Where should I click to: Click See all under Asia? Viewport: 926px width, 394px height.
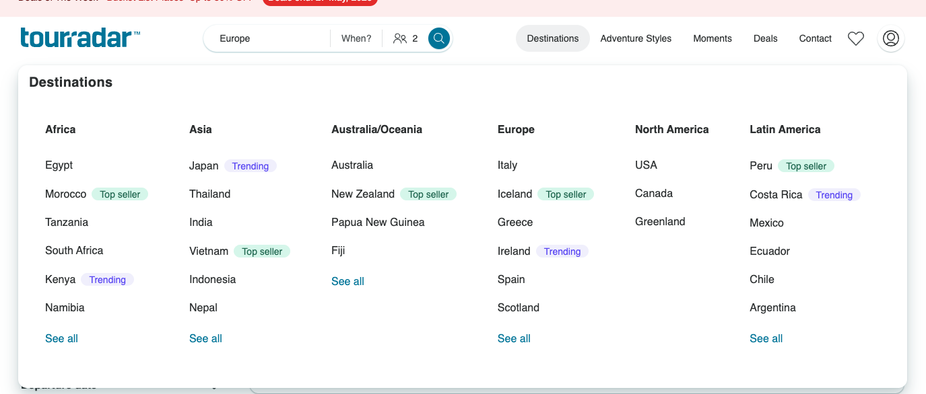tap(205, 338)
